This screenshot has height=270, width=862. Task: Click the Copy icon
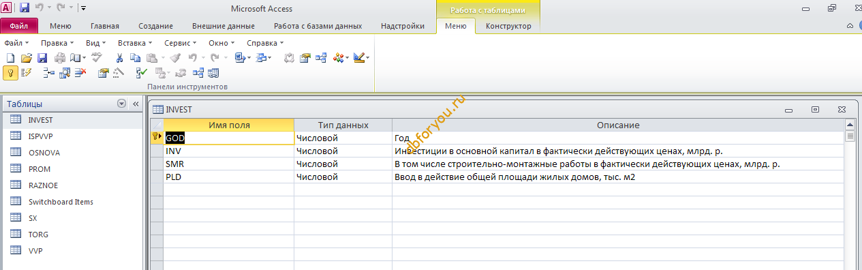click(135, 58)
